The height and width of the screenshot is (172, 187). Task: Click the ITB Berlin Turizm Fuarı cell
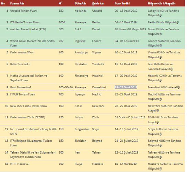pyautogui.click(x=25, y=22)
